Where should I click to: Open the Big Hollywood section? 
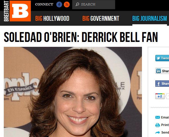coord(52,18)
